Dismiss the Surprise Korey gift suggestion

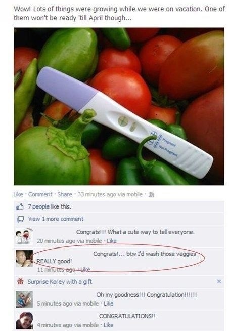(x=219, y=281)
